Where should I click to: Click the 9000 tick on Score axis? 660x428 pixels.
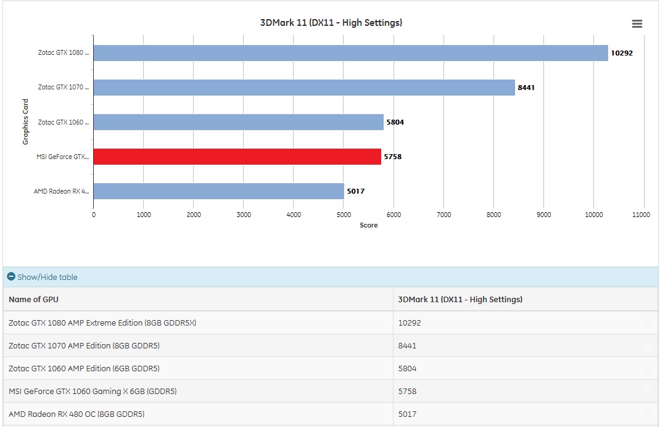pyautogui.click(x=544, y=215)
